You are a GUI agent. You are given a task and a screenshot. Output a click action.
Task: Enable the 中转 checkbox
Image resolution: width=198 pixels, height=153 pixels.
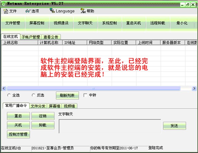[x=85, y=95]
